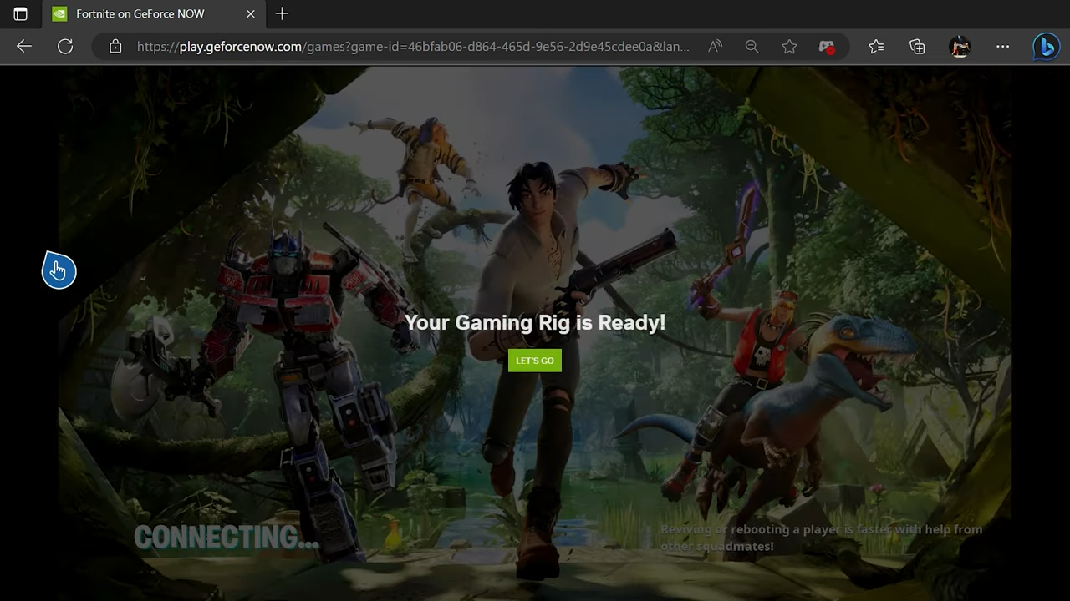This screenshot has height=601, width=1070.
Task: Go back to the previous page
Action: point(24,47)
